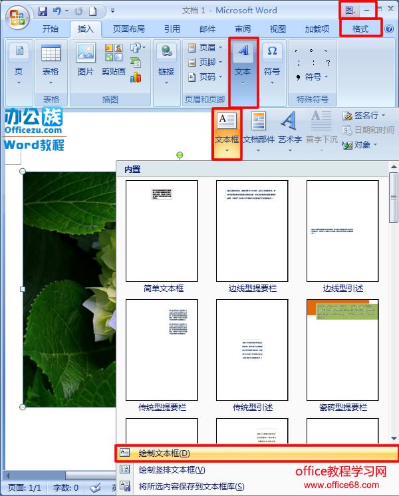399x496 pixels.
Task: Open the 页脚 footer dropdown
Action: 205,62
